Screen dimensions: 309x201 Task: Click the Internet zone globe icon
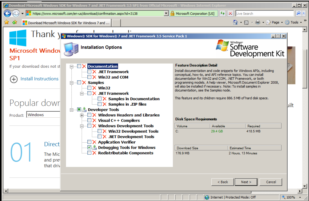[x=207, y=197]
